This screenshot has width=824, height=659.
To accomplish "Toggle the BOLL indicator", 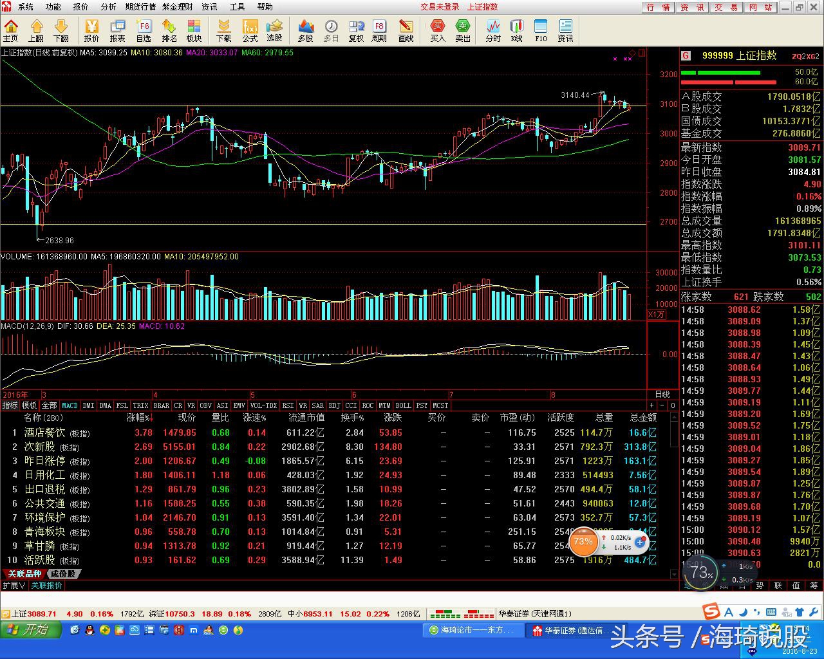I will 403,405.
